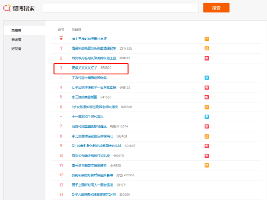
Task: Open the rank 9 keyword link
Action: pos(97,146)
